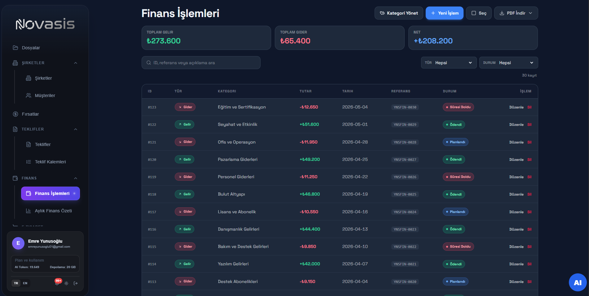Tick the Seç selection checkbox
The image size is (589, 296).
tap(473, 13)
